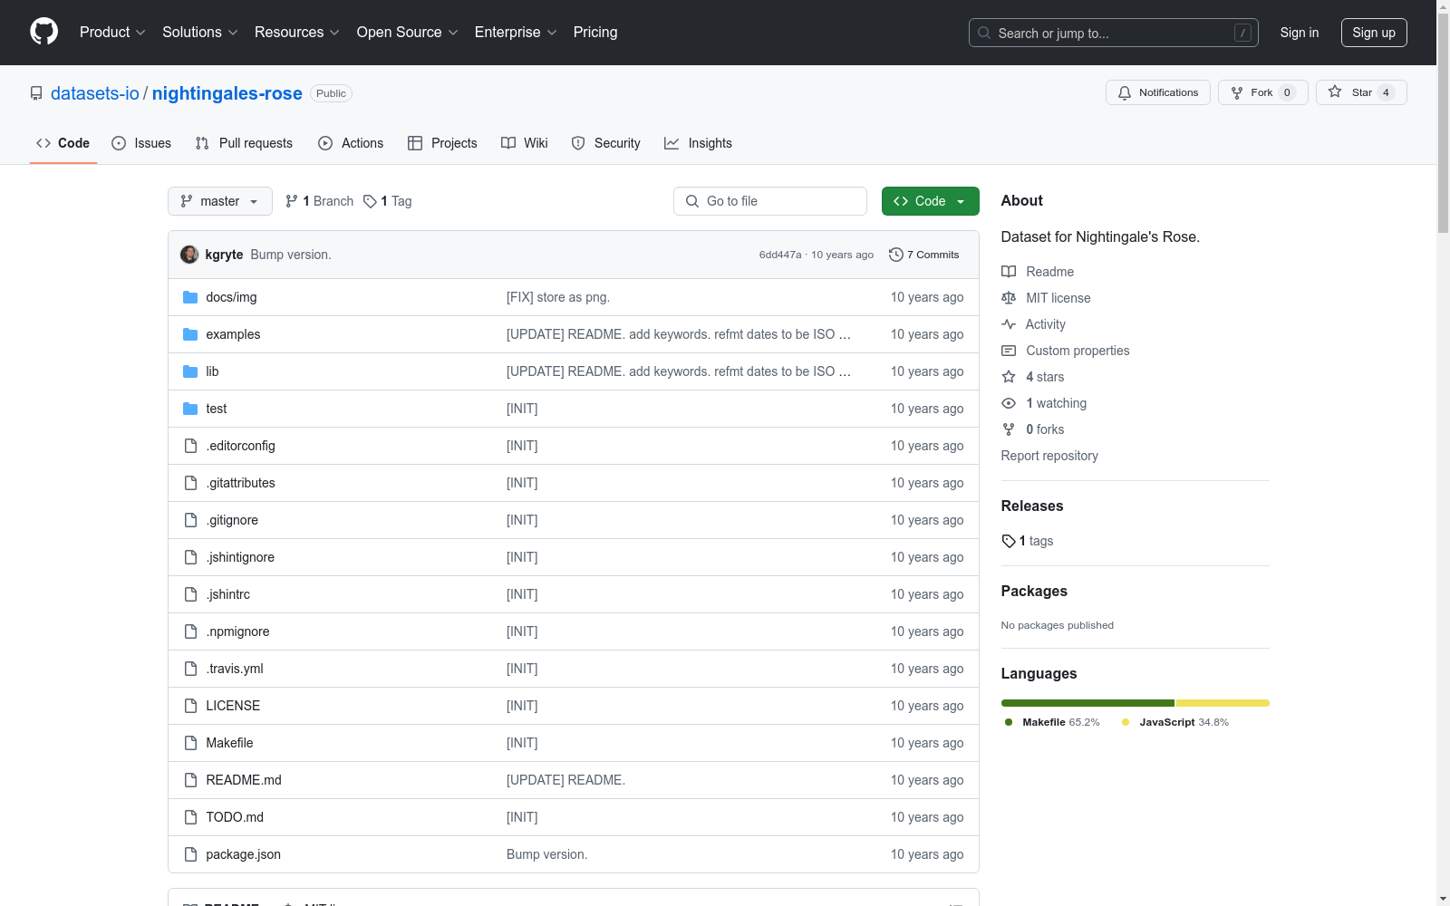Image resolution: width=1450 pixels, height=906 pixels.
Task: Click the JavaScript segment of language bar
Action: 1223,703
